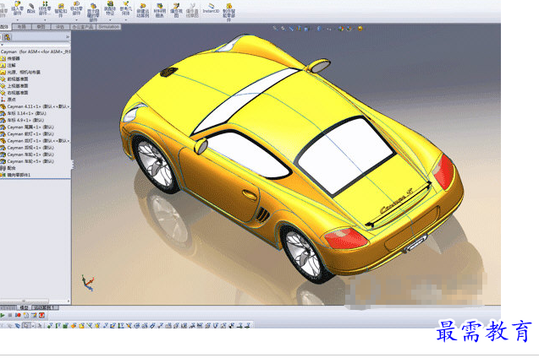Image resolution: width=539 pixels, height=358 pixels.
Task: Open the 办公室产品 (Office Products) tab
Action: [83, 27]
